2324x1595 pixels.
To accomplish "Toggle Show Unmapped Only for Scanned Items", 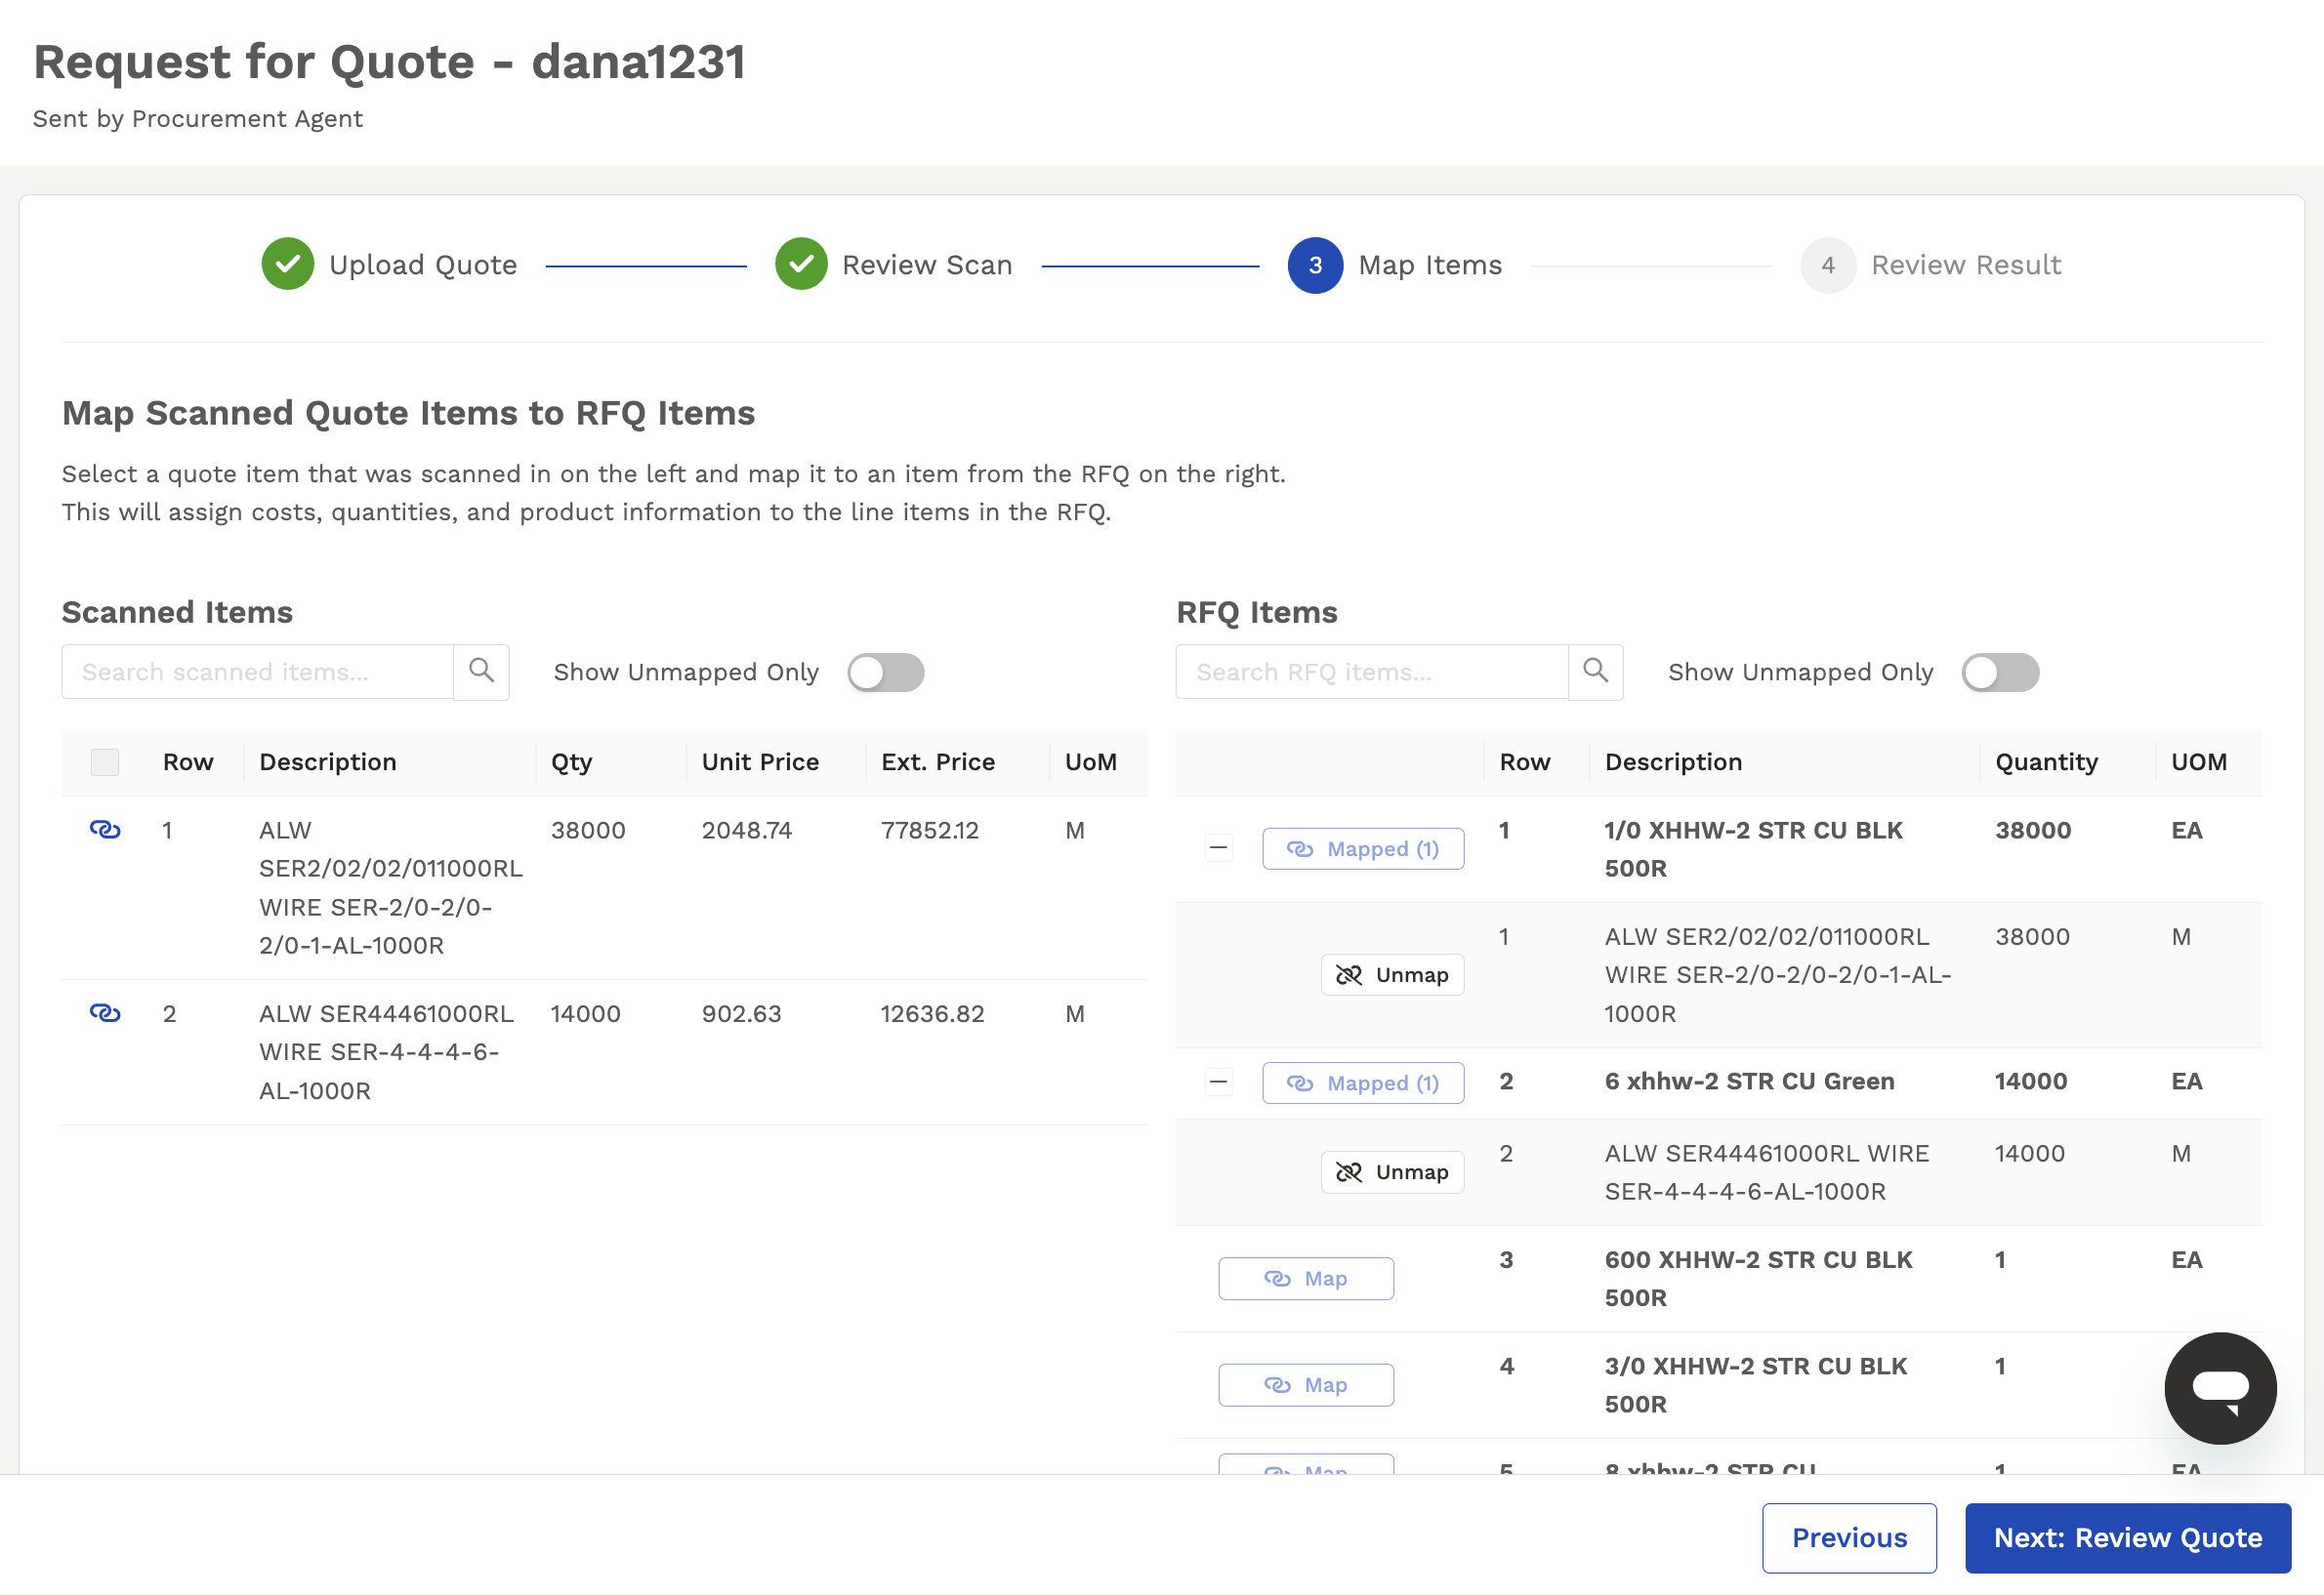I will [x=886, y=673].
